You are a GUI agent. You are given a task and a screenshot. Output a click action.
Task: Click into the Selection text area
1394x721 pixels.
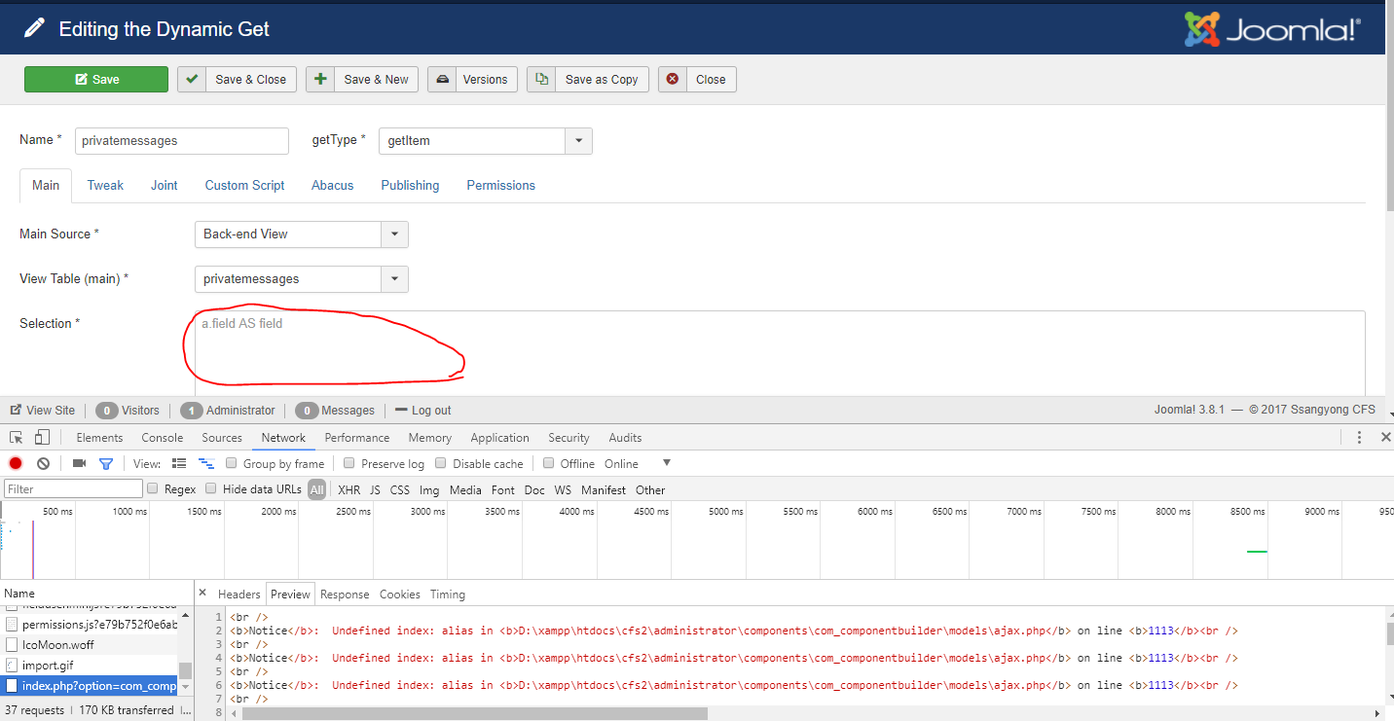(780, 353)
